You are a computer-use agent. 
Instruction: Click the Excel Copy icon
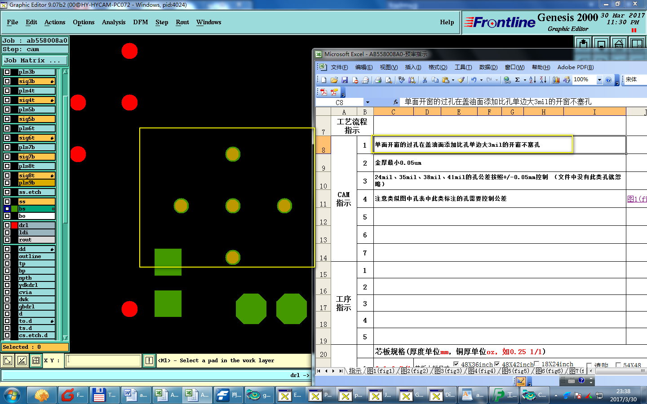(435, 80)
